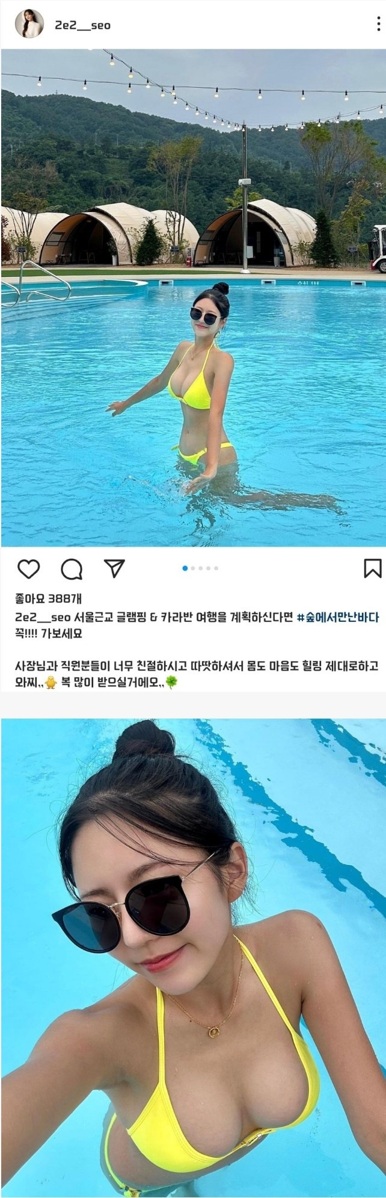Open the three-dot more options menu
Image resolution: width=386 pixels, height=1198 pixels.
[x=378, y=25]
